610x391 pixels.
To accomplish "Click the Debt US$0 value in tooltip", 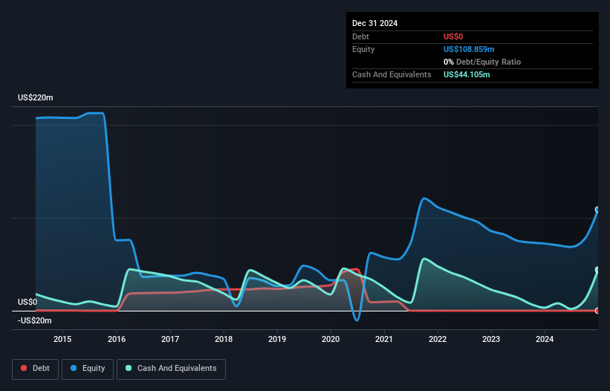I will tap(453, 36).
